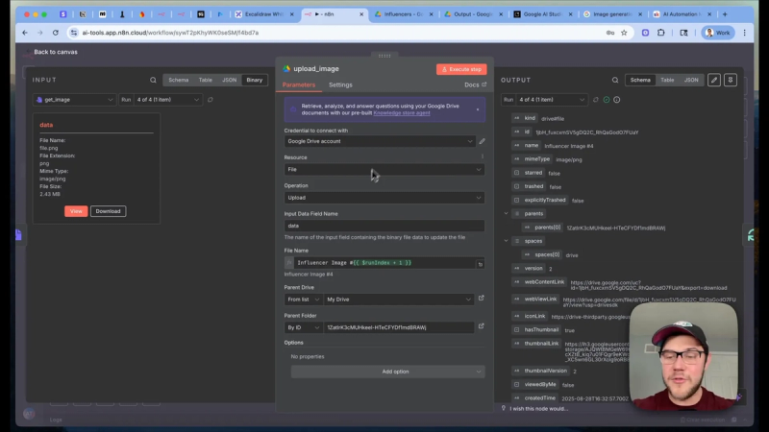Click the File Name expression field
Screen dimensions: 769x432
pyautogui.click(x=385, y=263)
